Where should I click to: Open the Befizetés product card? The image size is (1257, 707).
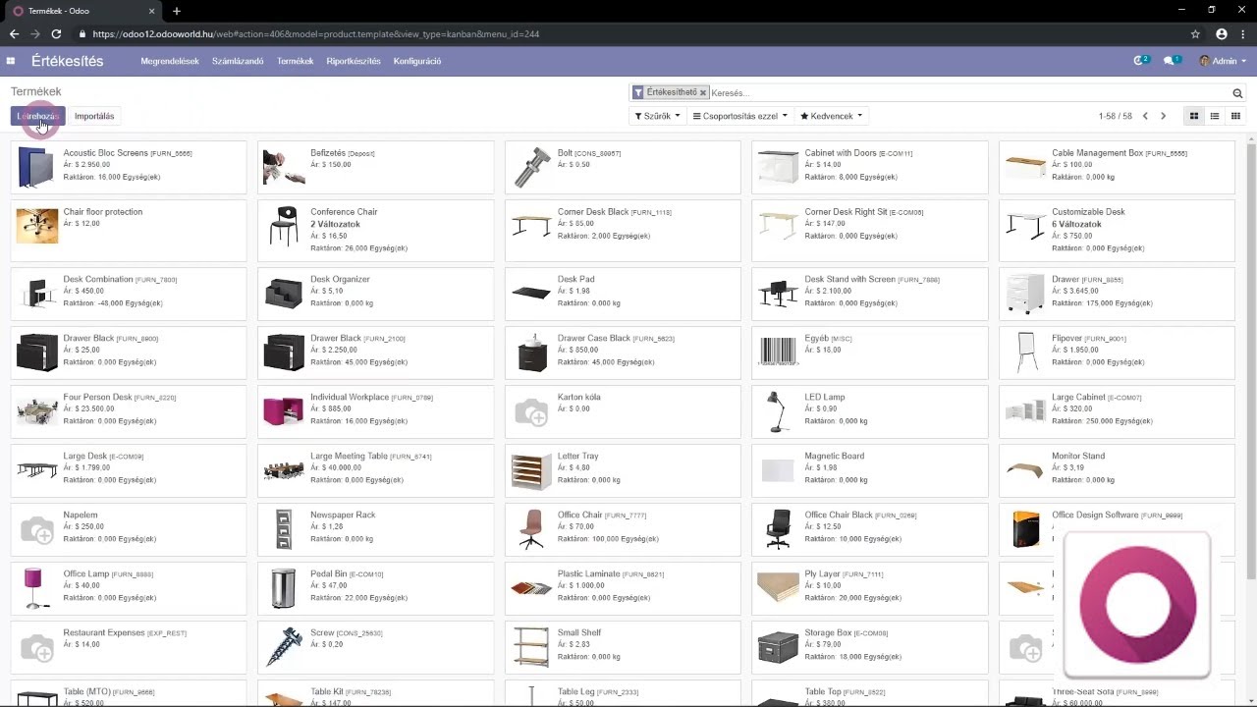tap(376, 167)
